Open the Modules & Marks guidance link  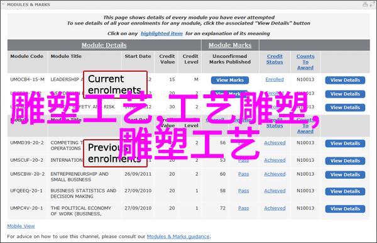[x=178, y=237]
